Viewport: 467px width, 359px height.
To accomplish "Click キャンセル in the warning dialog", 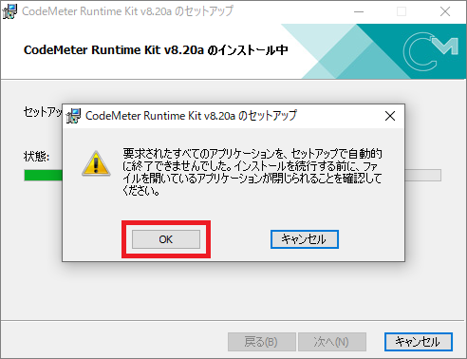I will pos(305,239).
